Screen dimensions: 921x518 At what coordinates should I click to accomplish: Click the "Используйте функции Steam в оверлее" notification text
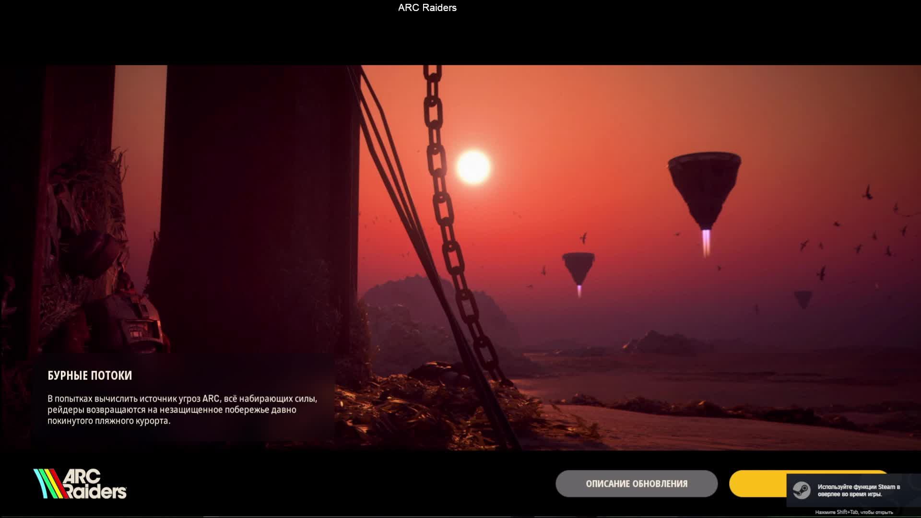[x=859, y=490]
